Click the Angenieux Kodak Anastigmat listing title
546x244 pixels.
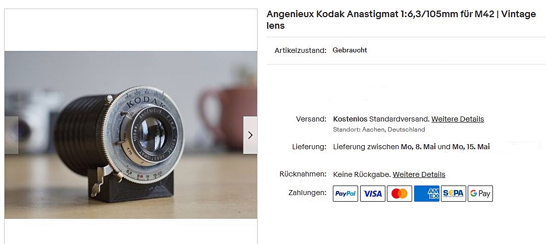pos(401,20)
